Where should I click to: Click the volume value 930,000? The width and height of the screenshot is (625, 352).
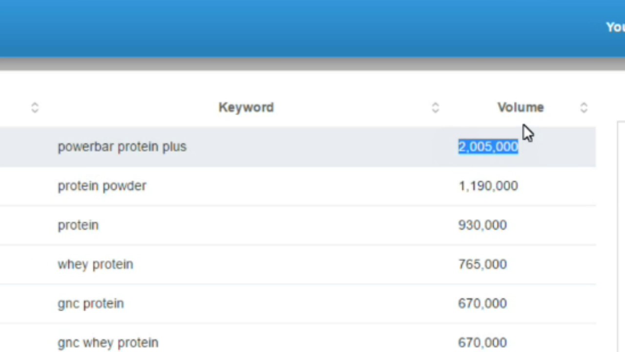click(x=482, y=225)
